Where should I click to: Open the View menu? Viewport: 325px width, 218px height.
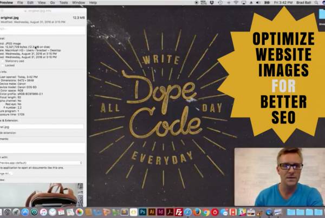click(42, 3)
